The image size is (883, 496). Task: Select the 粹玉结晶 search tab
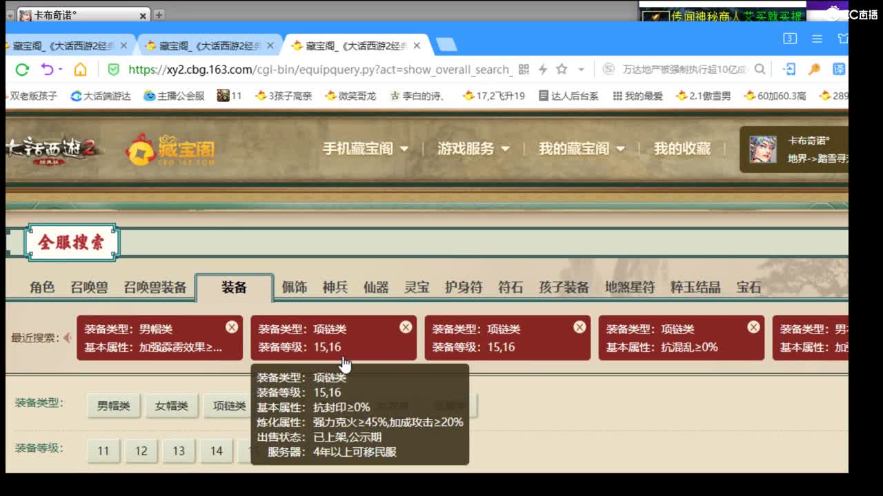tap(695, 287)
